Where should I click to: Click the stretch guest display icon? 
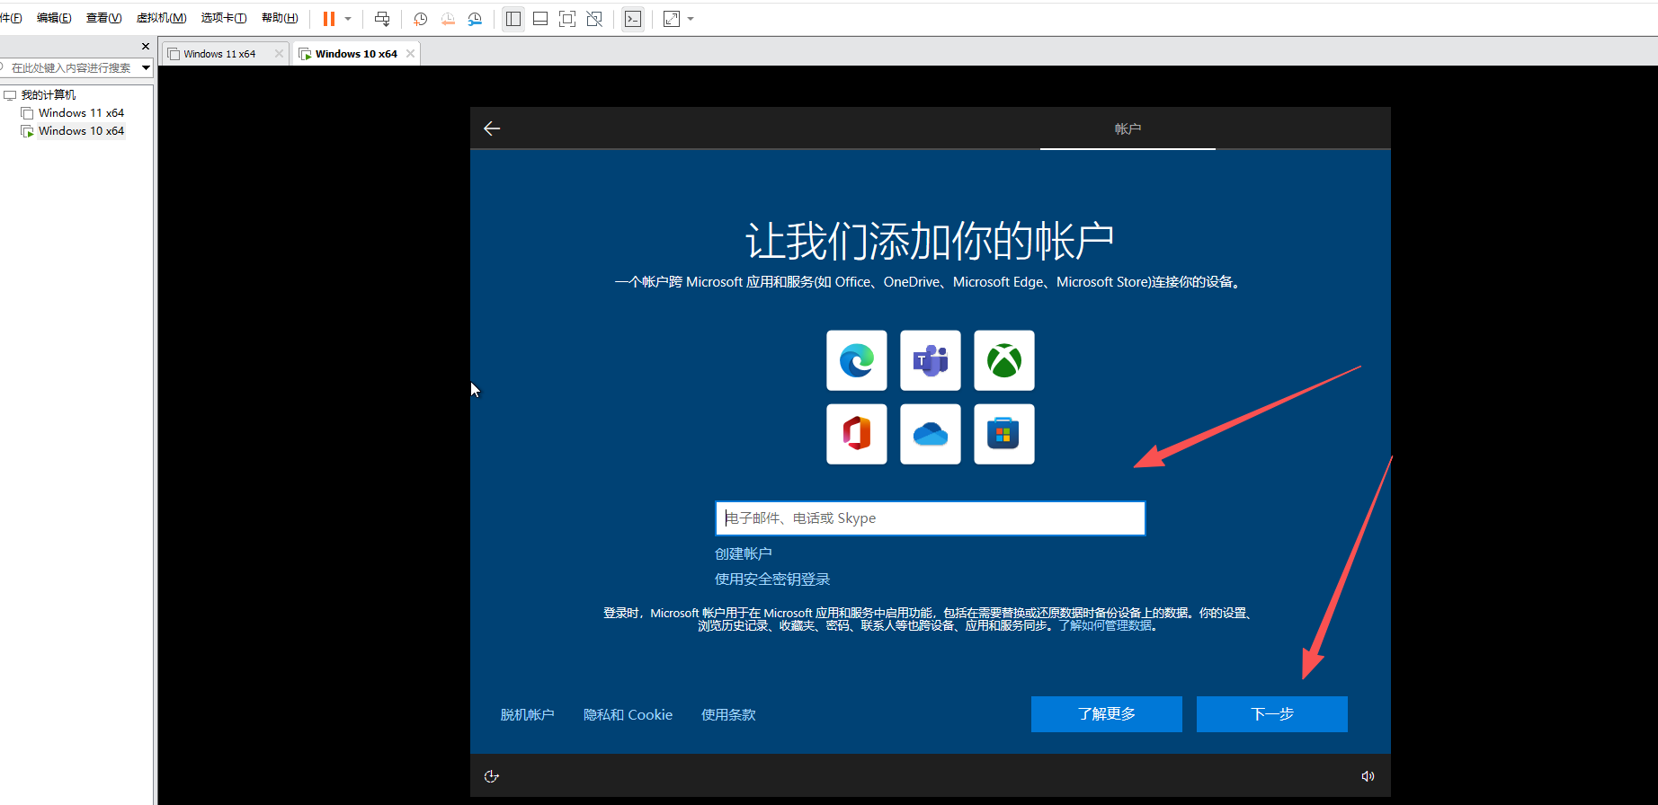(672, 19)
